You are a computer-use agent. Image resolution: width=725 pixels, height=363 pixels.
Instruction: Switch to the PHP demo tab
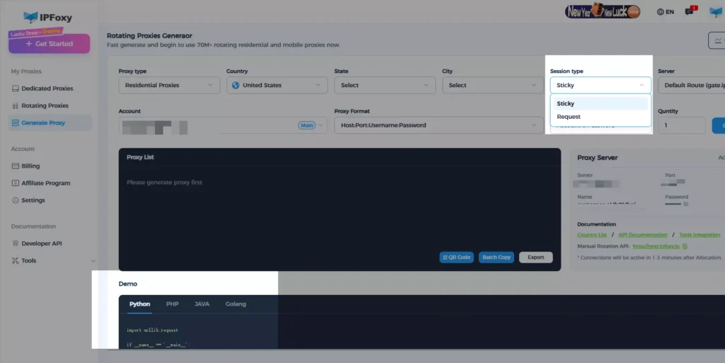click(x=172, y=304)
